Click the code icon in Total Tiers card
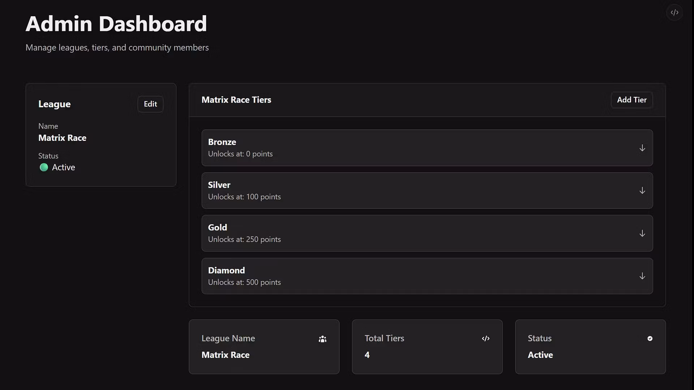The width and height of the screenshot is (694, 390). 485,339
